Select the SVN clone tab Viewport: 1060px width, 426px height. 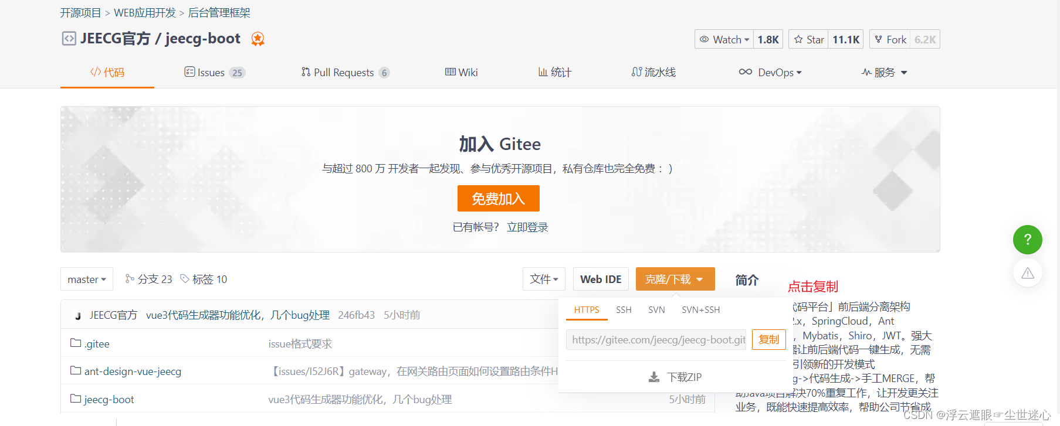coord(656,310)
